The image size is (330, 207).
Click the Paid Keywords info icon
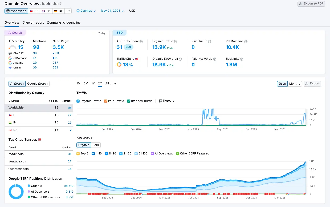(x=215, y=59)
